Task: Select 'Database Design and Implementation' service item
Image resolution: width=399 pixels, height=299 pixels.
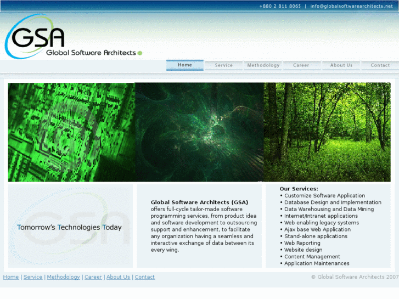Action: pos(333,202)
